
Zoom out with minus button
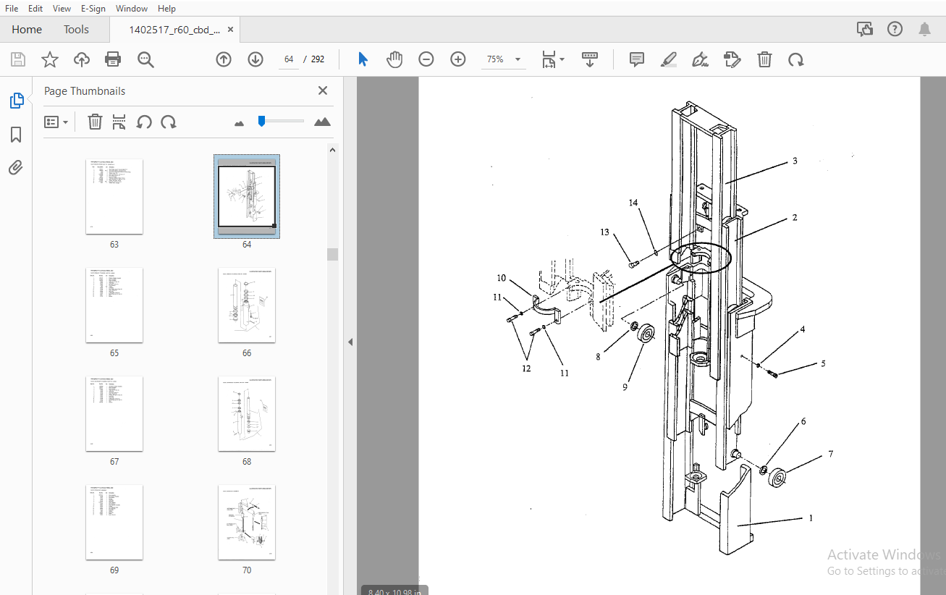[426, 59]
